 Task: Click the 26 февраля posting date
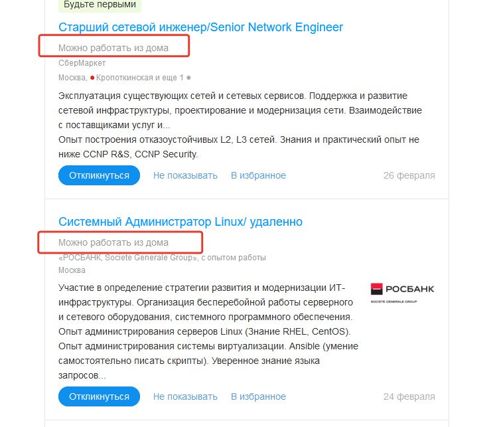click(x=409, y=175)
